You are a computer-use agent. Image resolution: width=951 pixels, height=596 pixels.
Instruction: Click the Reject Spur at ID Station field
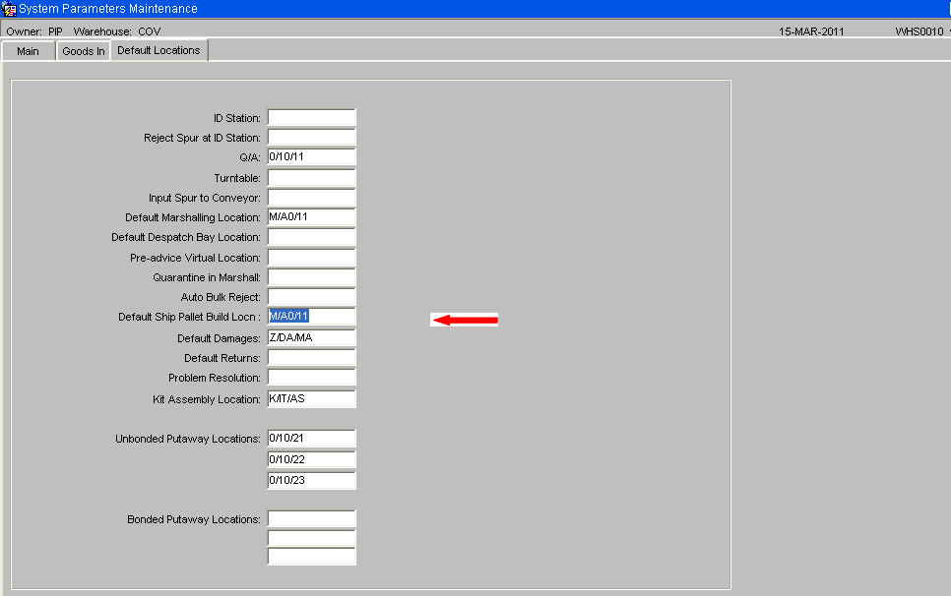coord(312,138)
